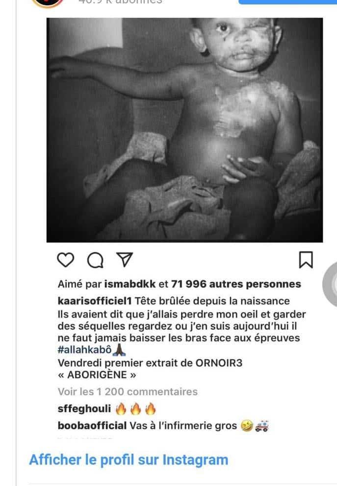
Task: Save post with bookmark icon
Action: pyautogui.click(x=306, y=260)
